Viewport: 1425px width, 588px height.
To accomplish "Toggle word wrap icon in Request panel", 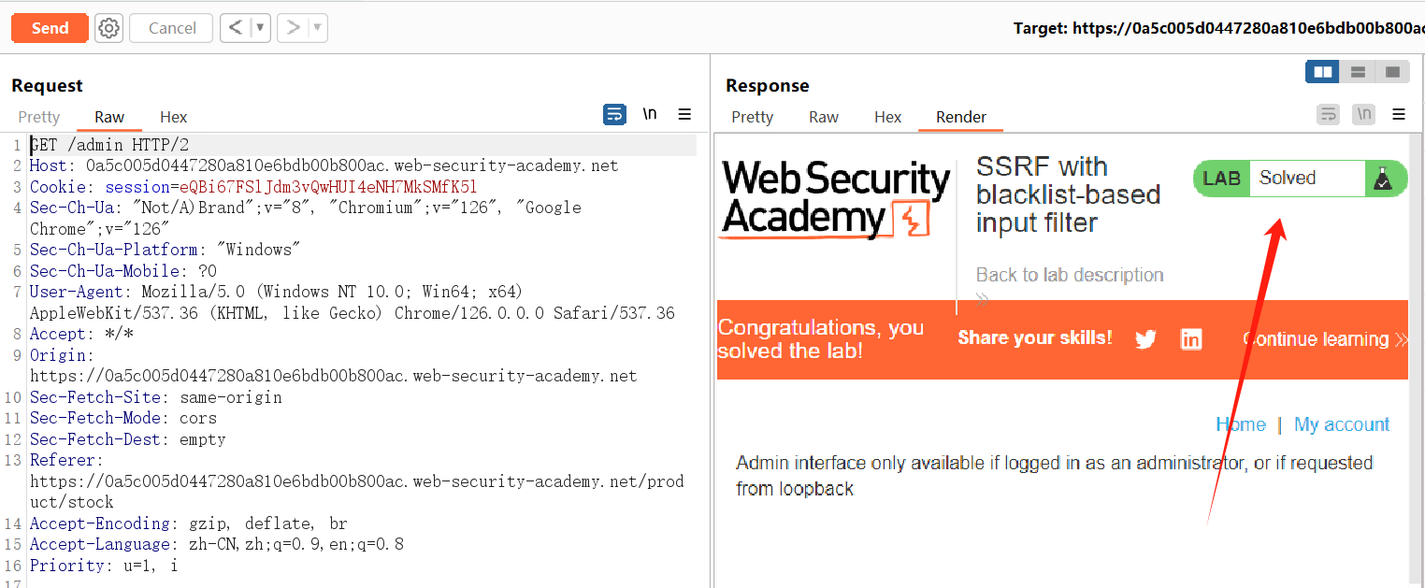I will (614, 114).
